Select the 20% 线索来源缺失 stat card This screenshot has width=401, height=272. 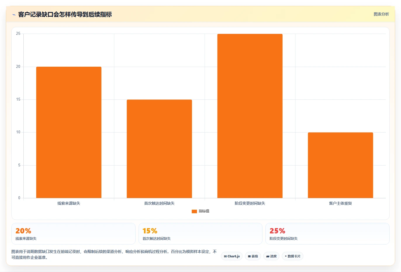pos(73,234)
